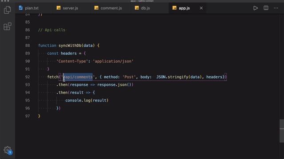Click response.json() on line 93
The height and width of the screenshot is (159, 284).
coord(114,84)
